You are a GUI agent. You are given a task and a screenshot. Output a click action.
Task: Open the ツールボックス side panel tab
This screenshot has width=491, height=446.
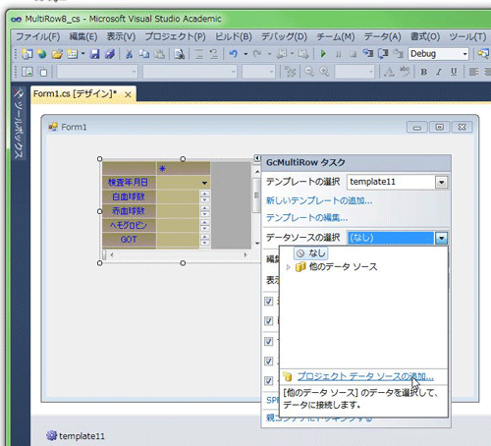(x=18, y=123)
